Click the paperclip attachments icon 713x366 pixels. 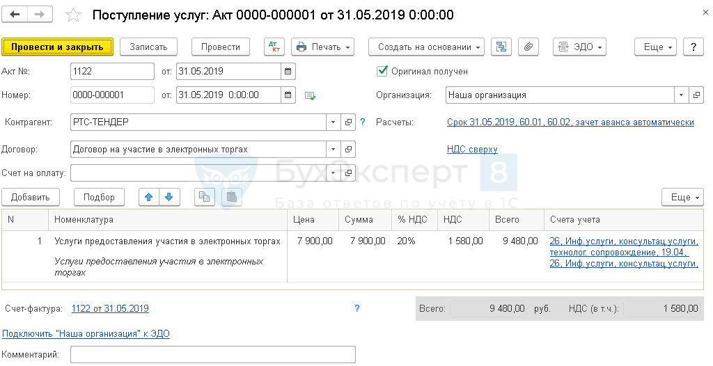coord(528,47)
